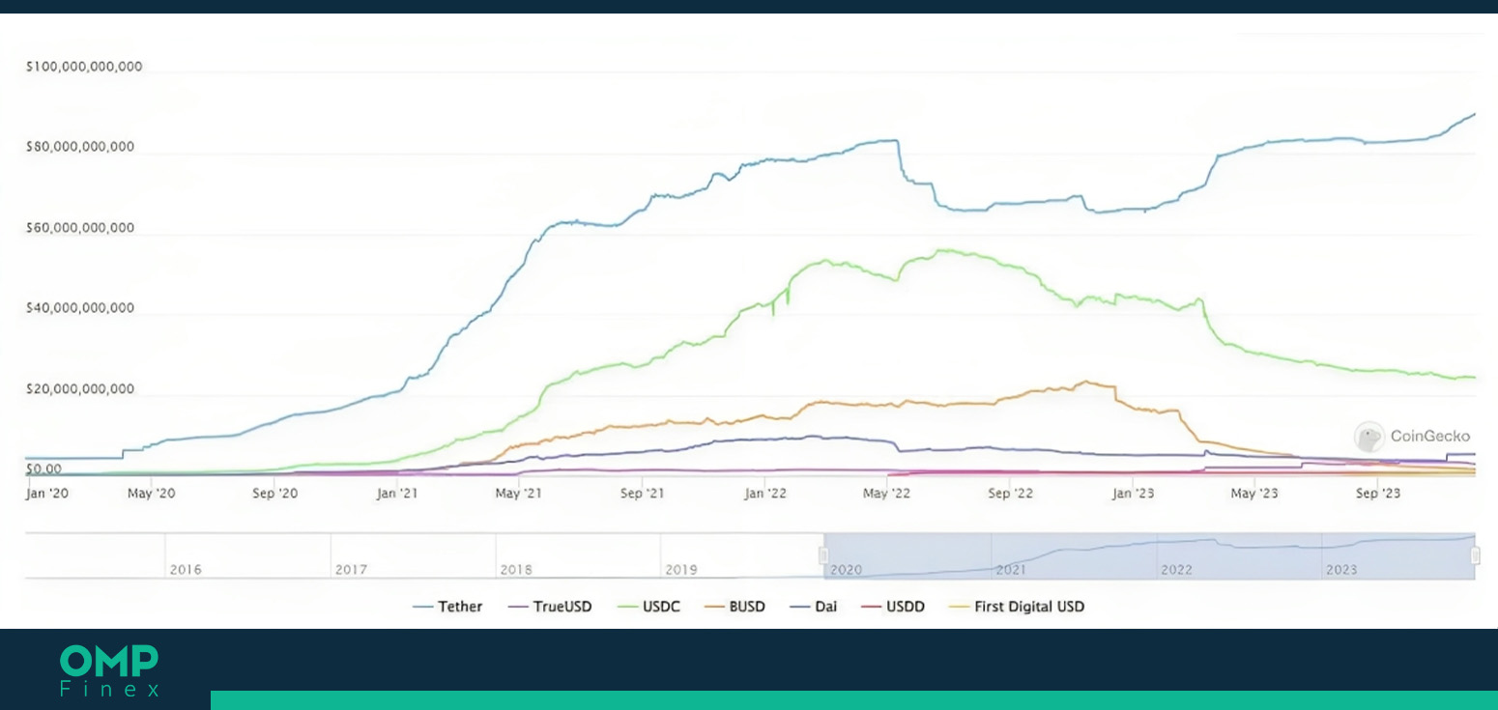Viewport: 1498px width, 710px height.
Task: Select the May '22 date label
Action: [x=886, y=493]
